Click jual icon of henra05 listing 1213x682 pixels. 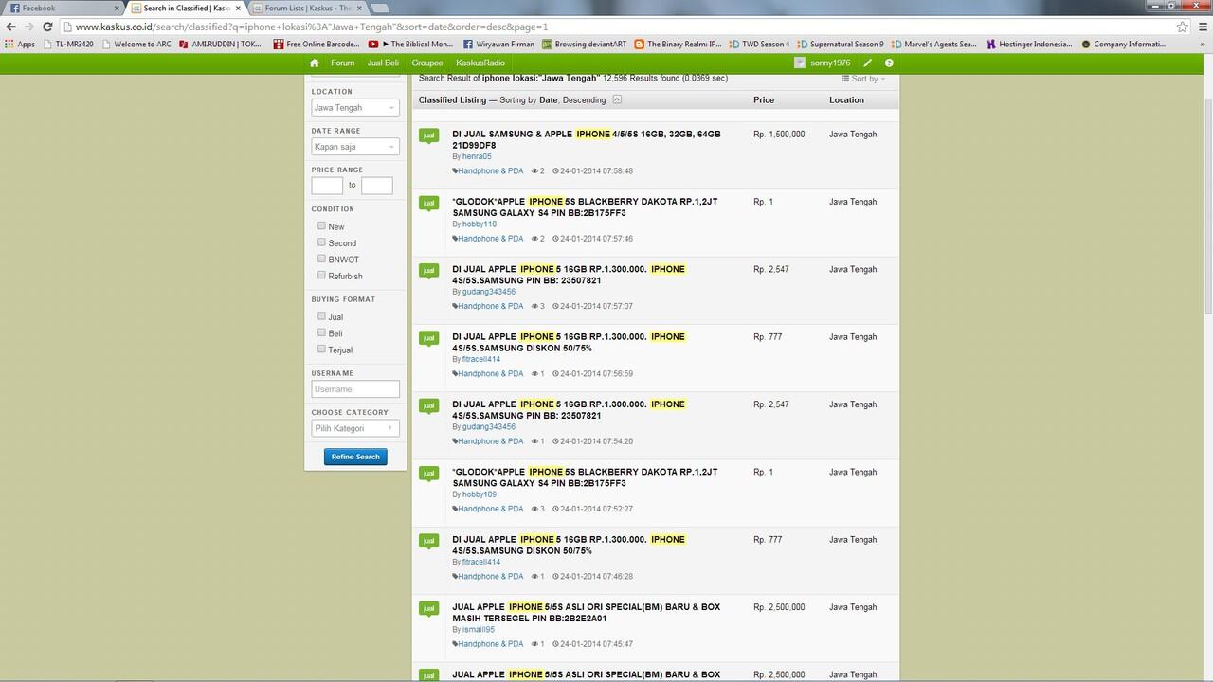click(428, 136)
